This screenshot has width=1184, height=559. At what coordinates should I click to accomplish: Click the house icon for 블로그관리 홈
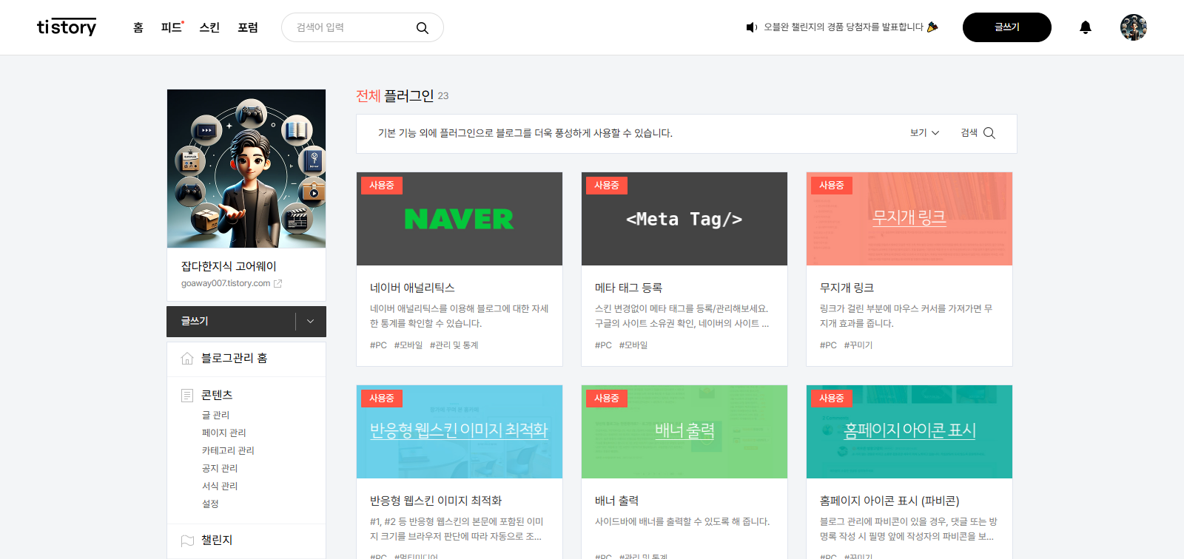[x=187, y=358]
